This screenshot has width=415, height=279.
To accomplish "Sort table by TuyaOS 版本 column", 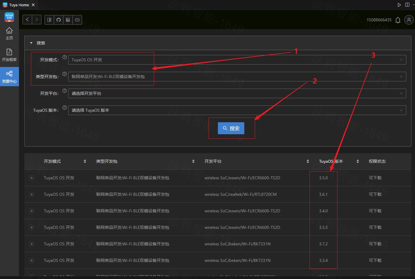I will pyautogui.click(x=358, y=161).
